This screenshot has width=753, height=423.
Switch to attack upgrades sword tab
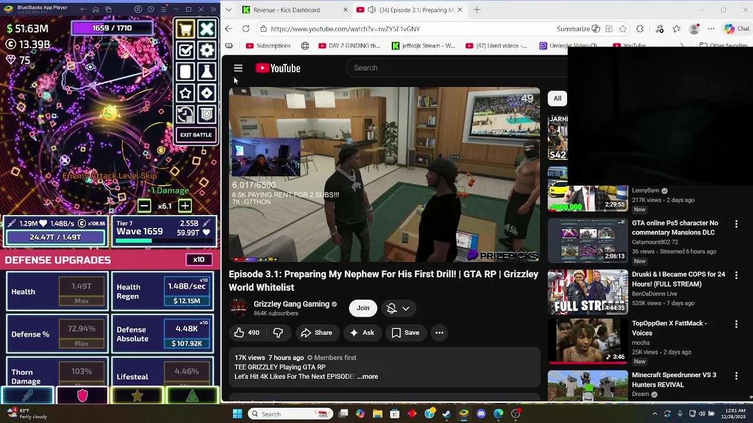pos(28,396)
